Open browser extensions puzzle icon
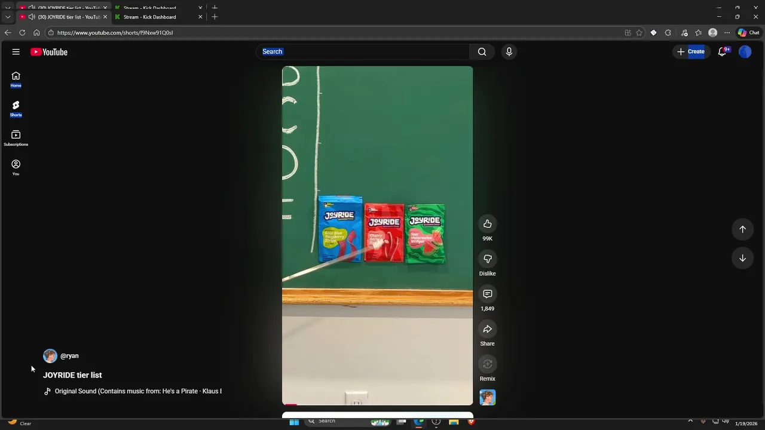 tap(668, 33)
